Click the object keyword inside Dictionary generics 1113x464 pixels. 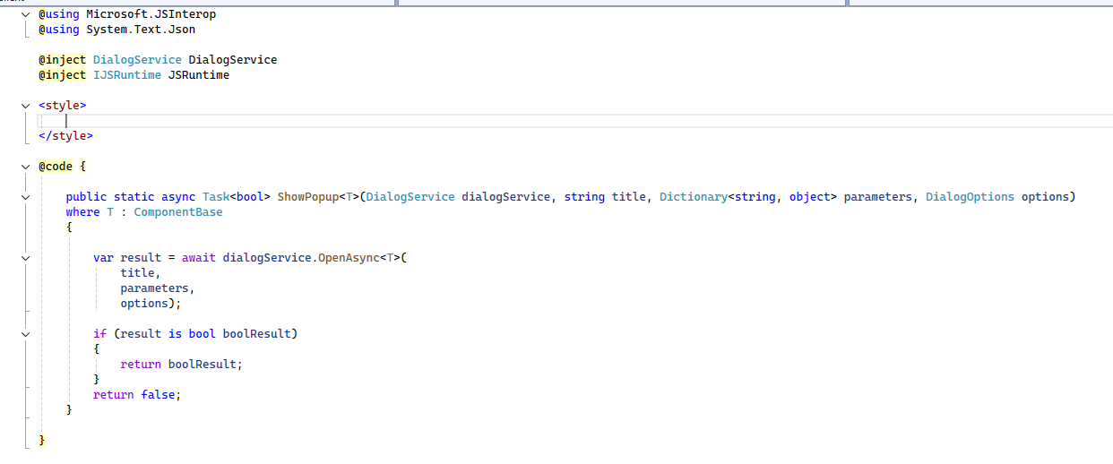click(x=810, y=197)
